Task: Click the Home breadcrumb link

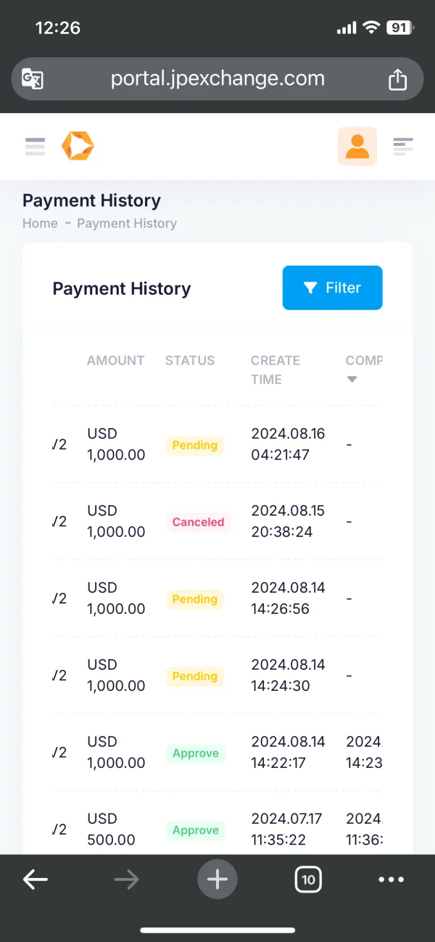Action: (40, 224)
